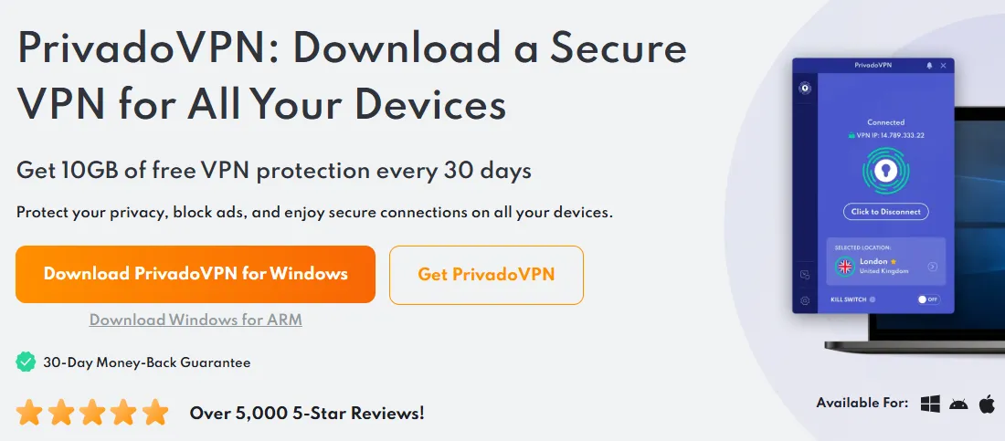Screen dimensions: 1005x441
Task: Open settings gear in VPN app sidebar
Action: pos(805,300)
